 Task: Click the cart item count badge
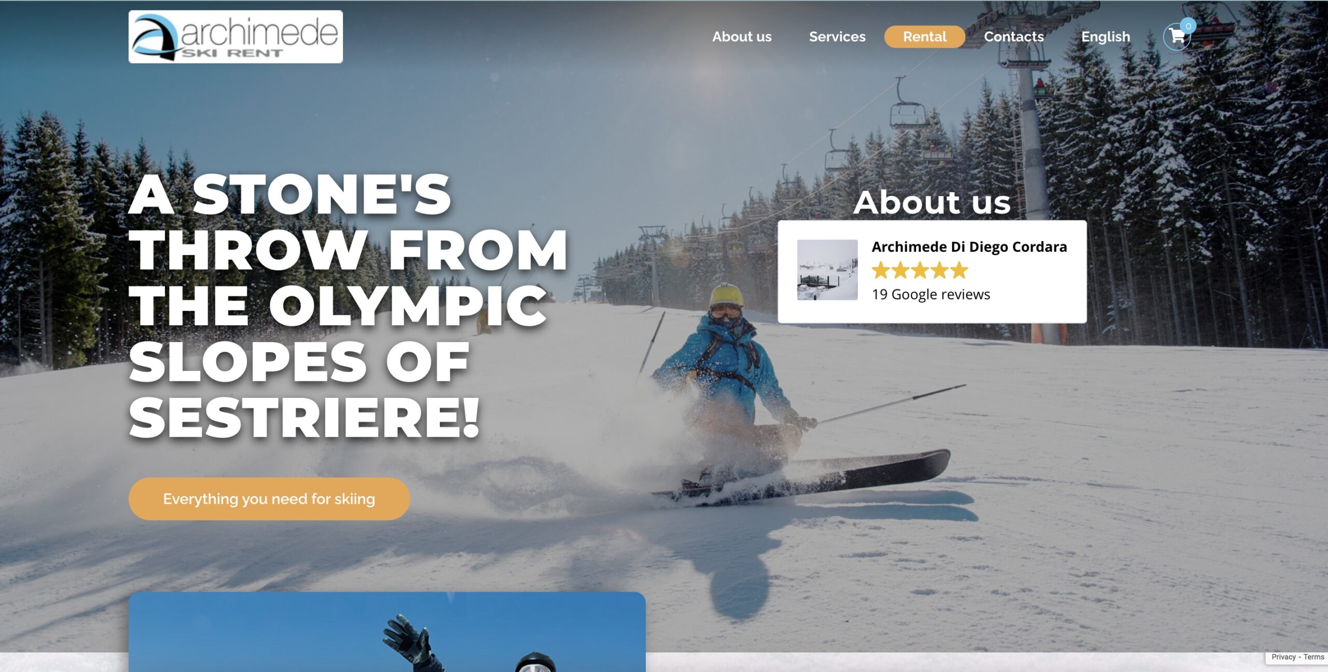(1188, 26)
